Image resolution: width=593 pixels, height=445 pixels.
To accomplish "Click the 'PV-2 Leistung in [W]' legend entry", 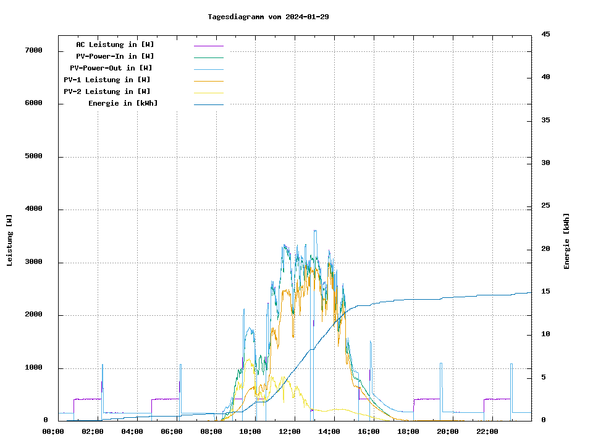I will 107,91.
